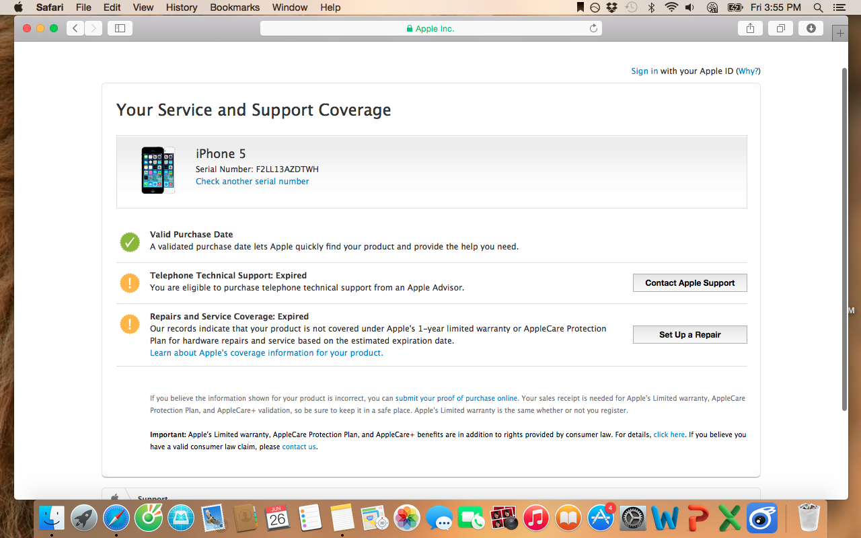This screenshot has width=861, height=538.
Task: Click the Fri 3:55 PM clock
Action: [776, 7]
